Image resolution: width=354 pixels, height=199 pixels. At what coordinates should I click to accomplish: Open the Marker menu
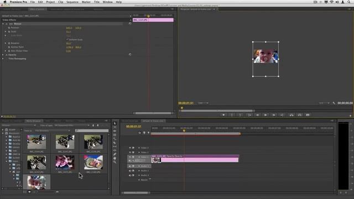click(x=86, y=2)
